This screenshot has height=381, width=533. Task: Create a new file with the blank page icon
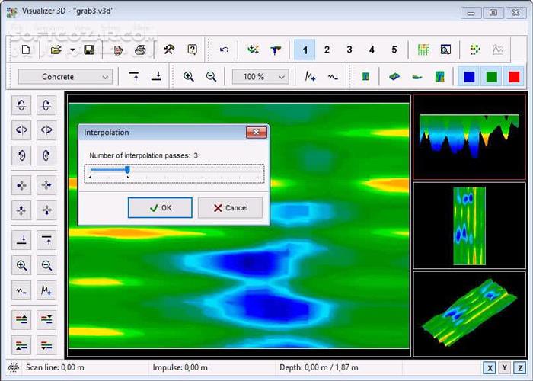coord(26,50)
